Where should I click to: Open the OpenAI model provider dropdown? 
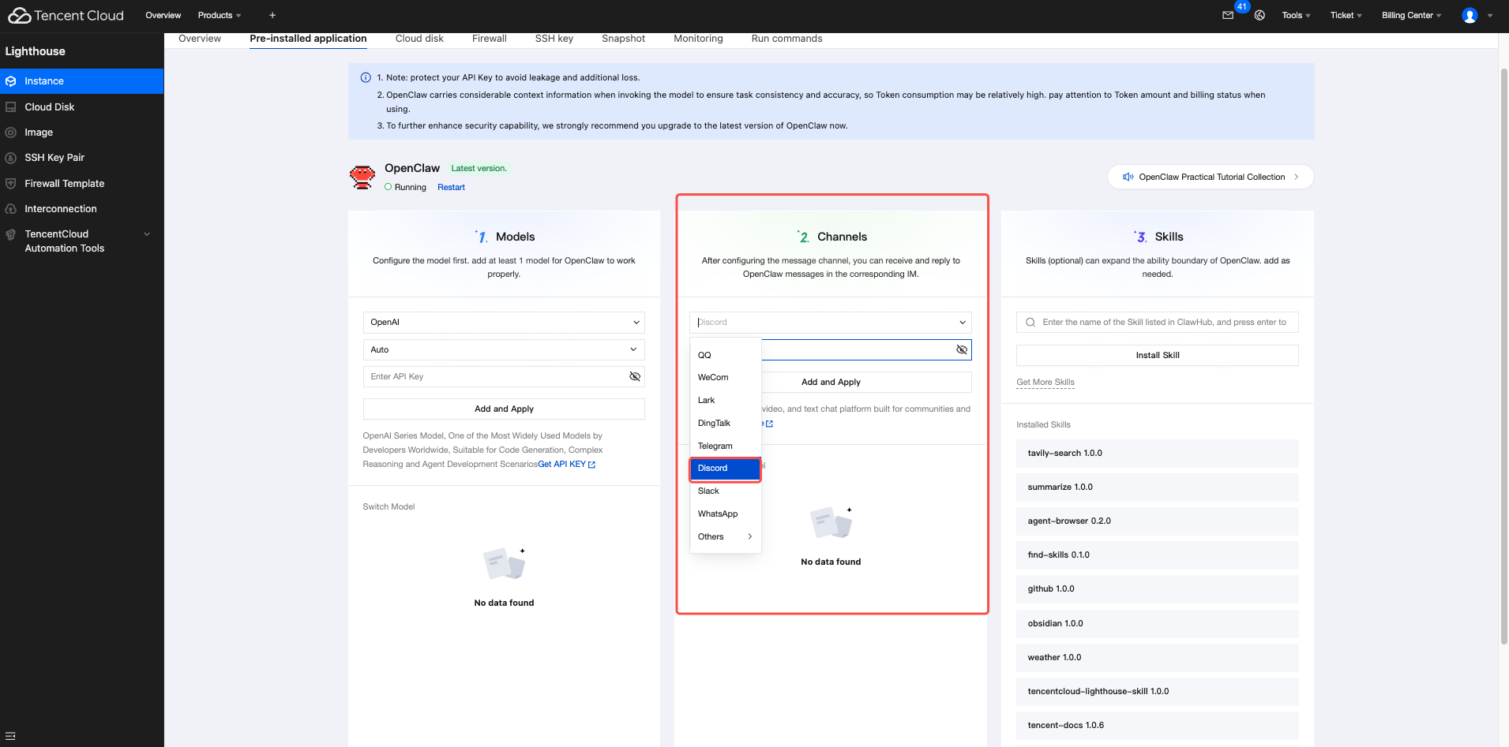click(x=504, y=323)
